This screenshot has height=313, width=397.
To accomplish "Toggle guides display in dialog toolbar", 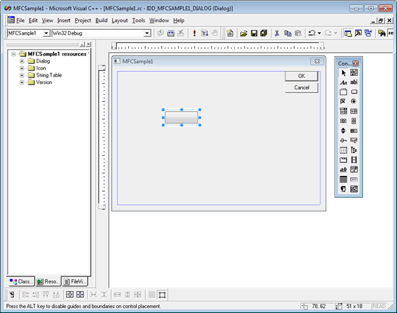I will coord(162,295).
